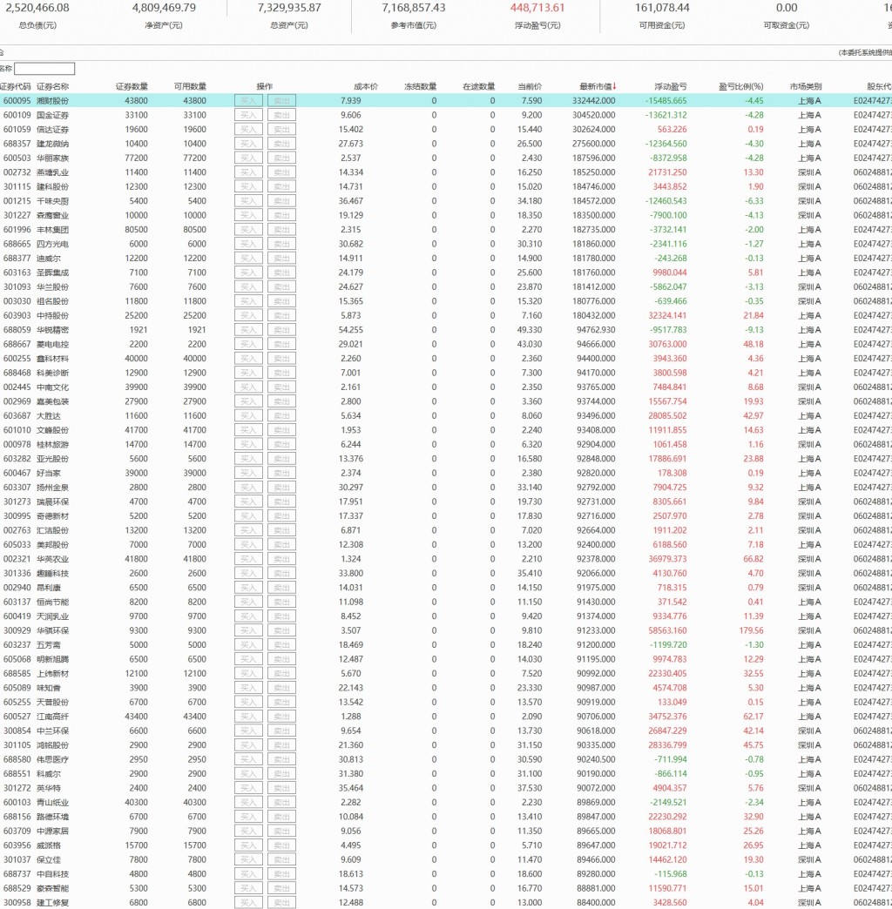
Task: Click 卖出 for stock 002732
Action: (282, 172)
